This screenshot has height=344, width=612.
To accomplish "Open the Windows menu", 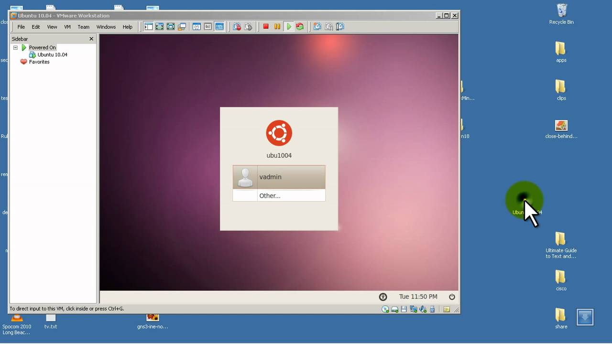I will coord(106,27).
